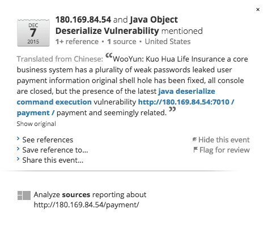Choose Save reference to…
Image resolution: width=268 pixels, height=226 pixels.
click(x=55, y=150)
